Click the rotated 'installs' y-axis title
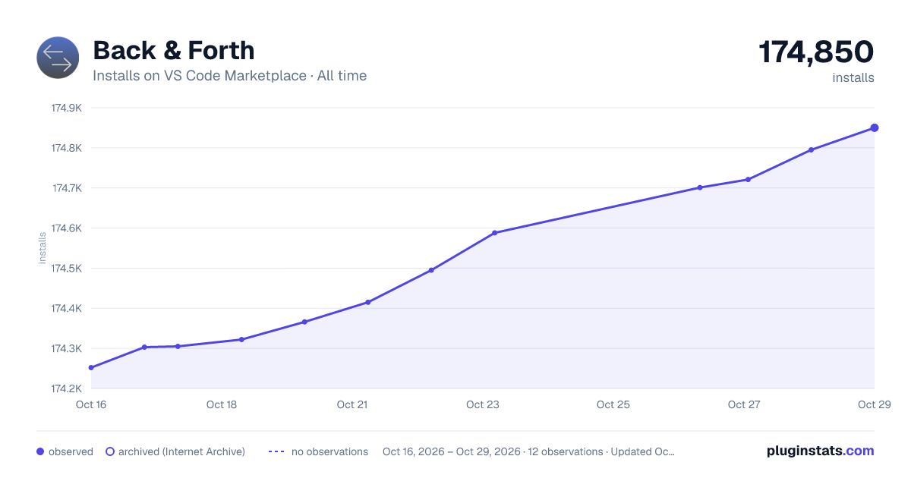911x478 pixels. point(43,248)
